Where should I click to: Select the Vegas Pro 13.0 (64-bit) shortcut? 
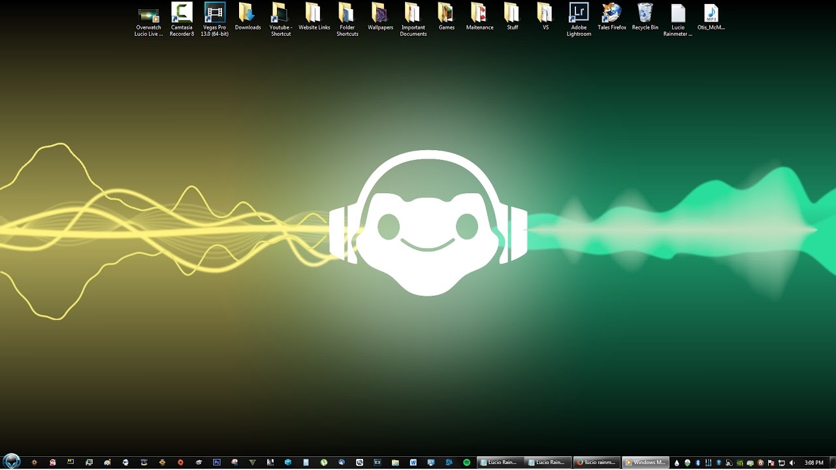pos(215,20)
